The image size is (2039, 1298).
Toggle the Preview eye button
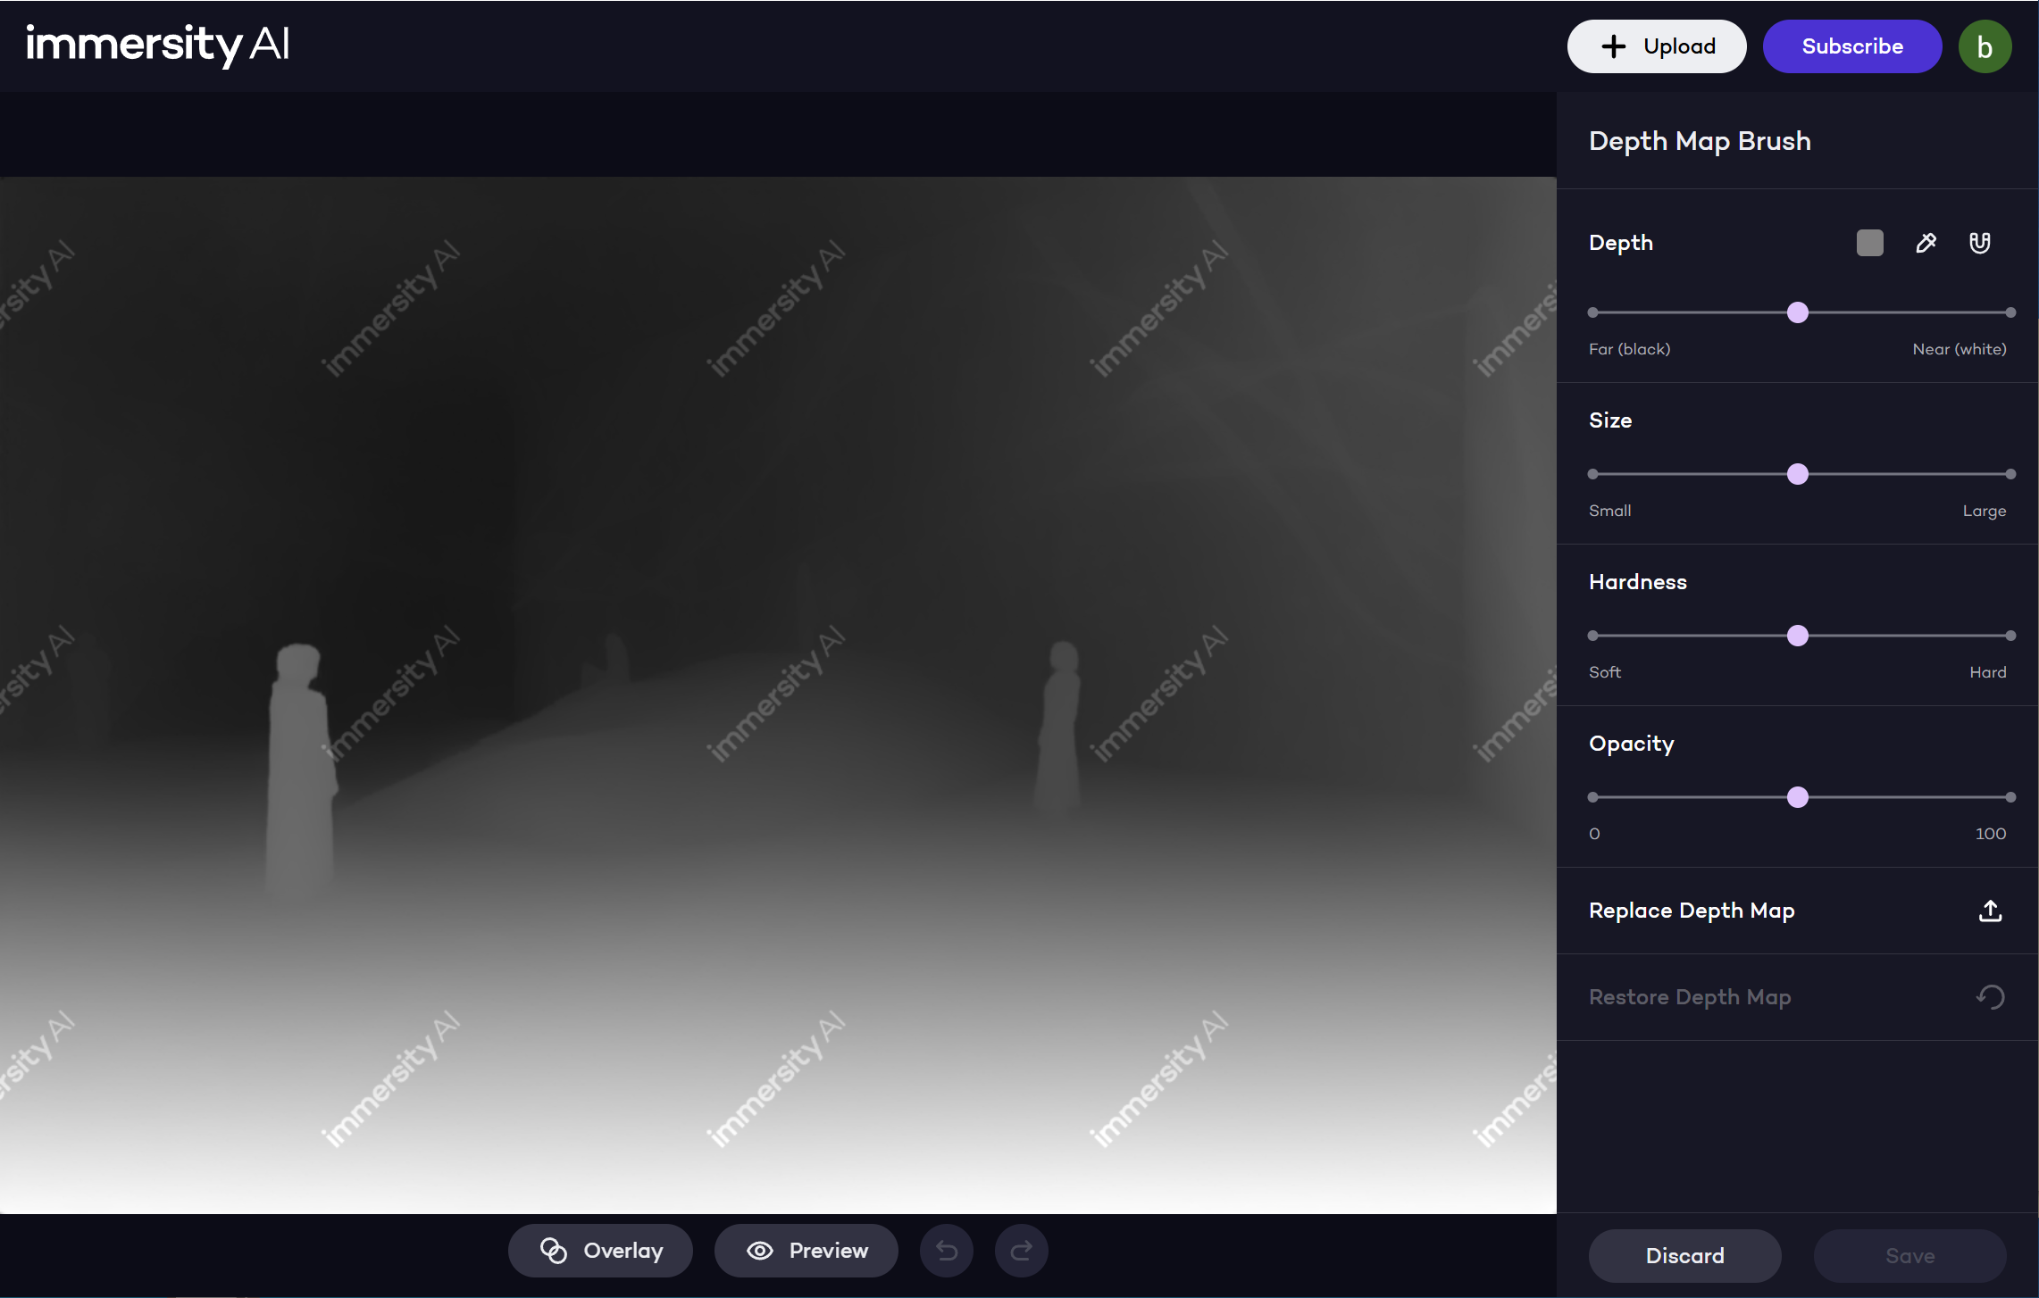pos(806,1251)
